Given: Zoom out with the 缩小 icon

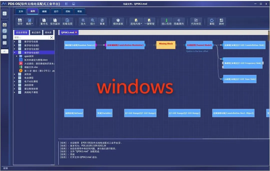Looking at the screenshot, I should click(93, 22).
